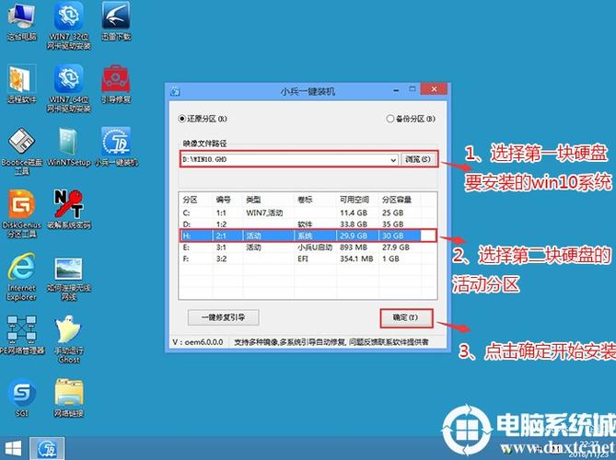Open the 小兵一键装机 desktop icon
This screenshot has height=460, width=616.
click(x=116, y=147)
